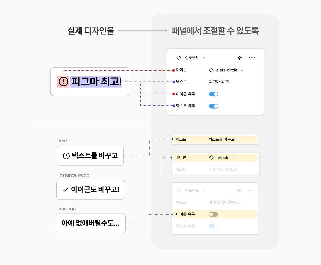Turn off the blue 아이콘 유무 toggle

point(214,94)
